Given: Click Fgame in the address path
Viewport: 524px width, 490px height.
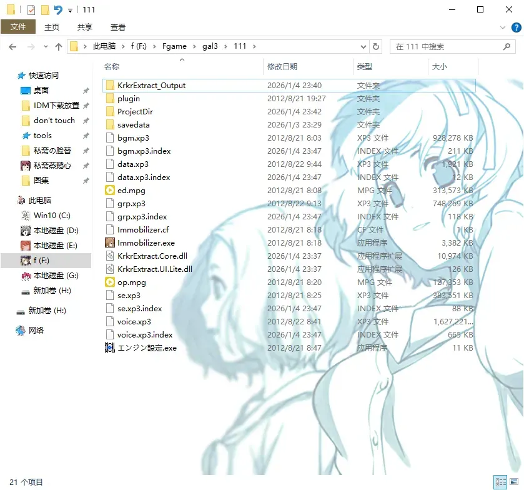Looking at the screenshot, I should (174, 46).
